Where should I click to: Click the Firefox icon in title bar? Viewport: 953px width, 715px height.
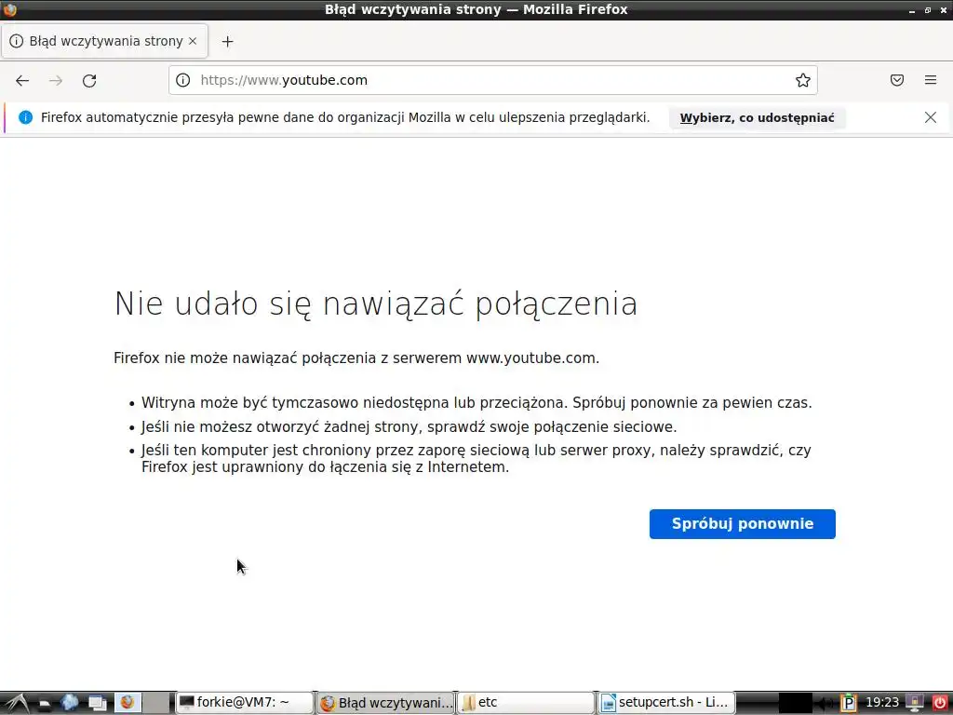tap(9, 9)
